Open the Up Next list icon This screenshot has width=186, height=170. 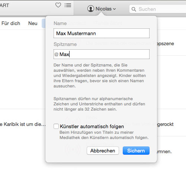click(x=68, y=5)
